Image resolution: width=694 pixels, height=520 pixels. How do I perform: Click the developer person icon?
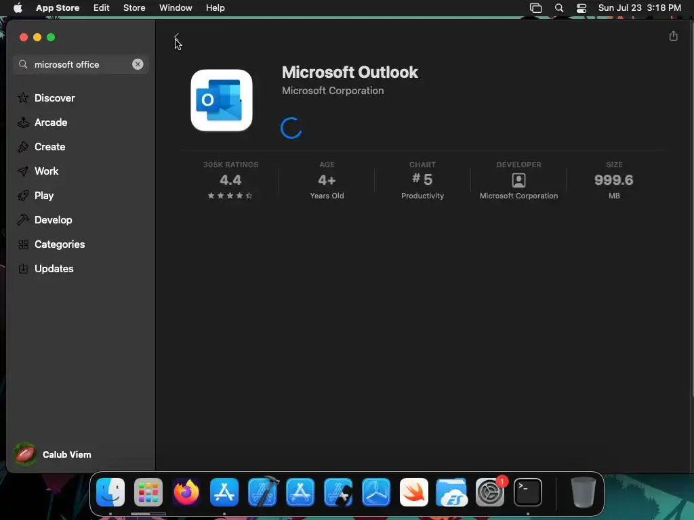518,180
